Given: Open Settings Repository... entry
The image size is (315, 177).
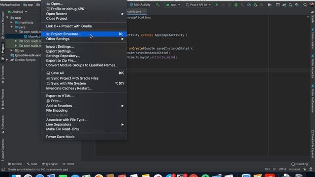Looking at the screenshot, I should (x=84, y=56).
